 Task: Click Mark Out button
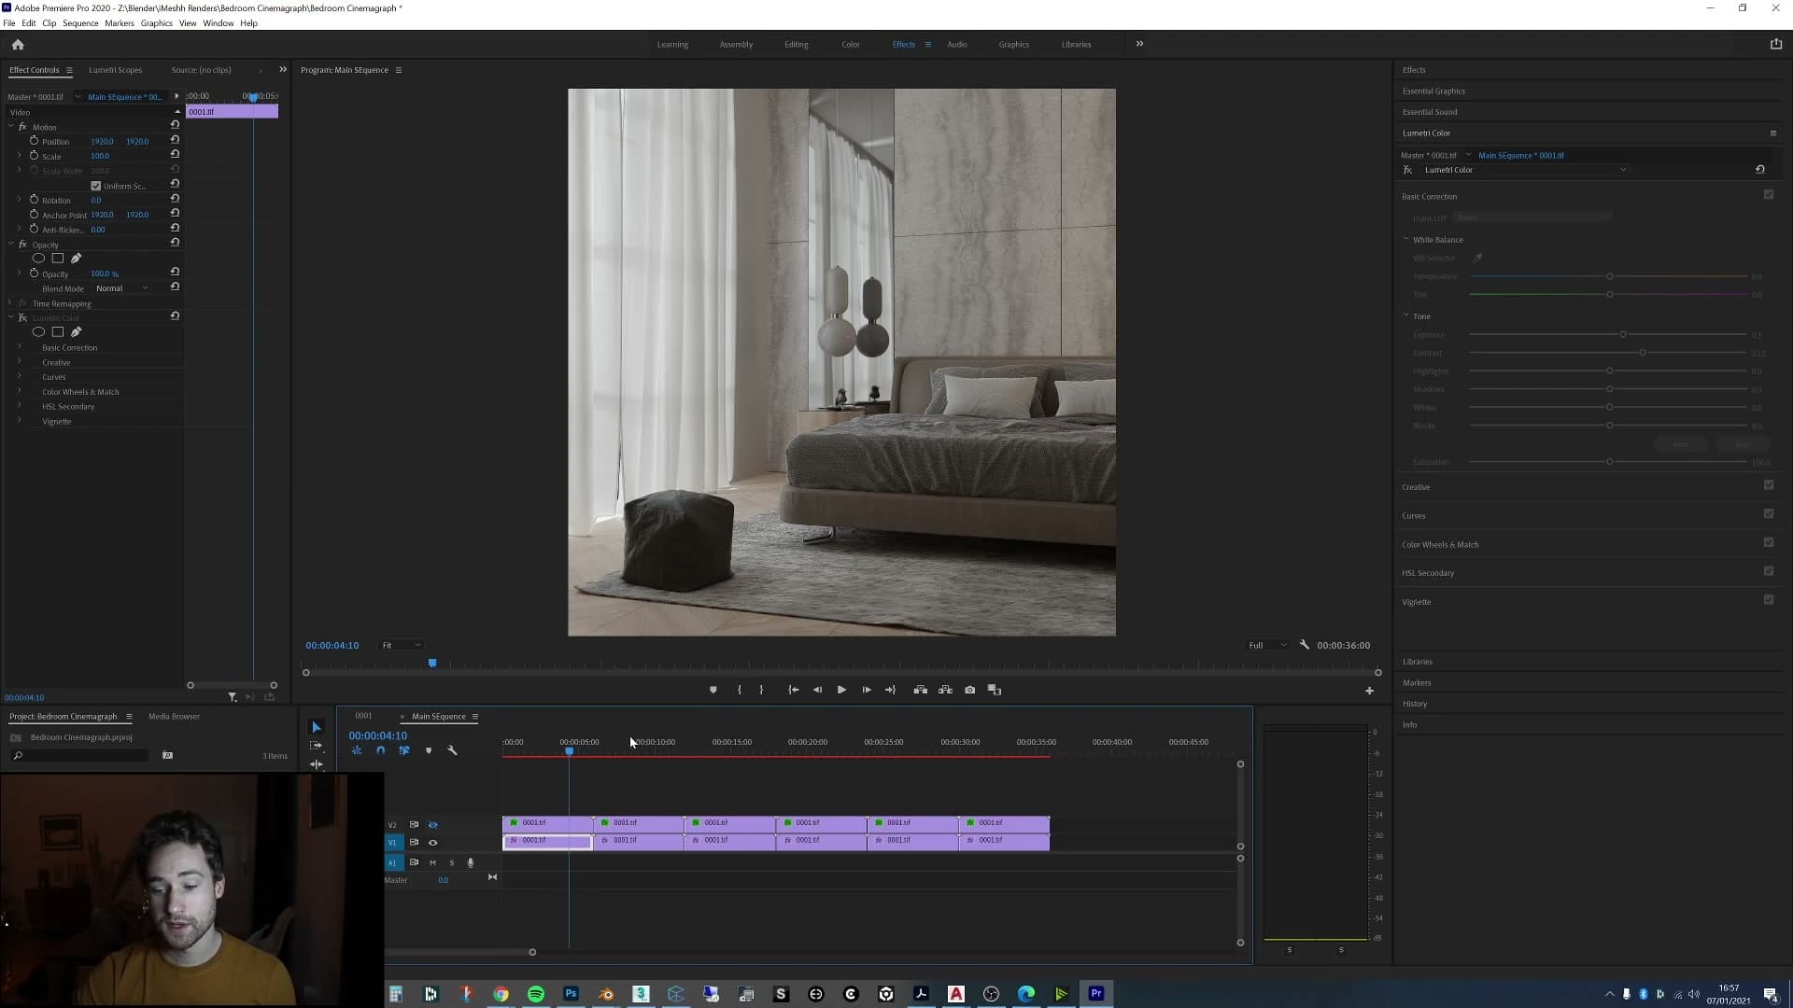point(761,690)
